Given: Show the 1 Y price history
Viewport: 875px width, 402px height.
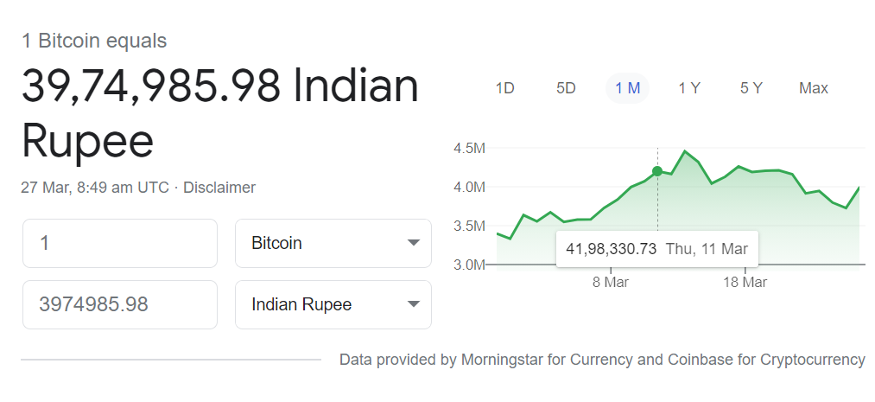Looking at the screenshot, I should (689, 88).
